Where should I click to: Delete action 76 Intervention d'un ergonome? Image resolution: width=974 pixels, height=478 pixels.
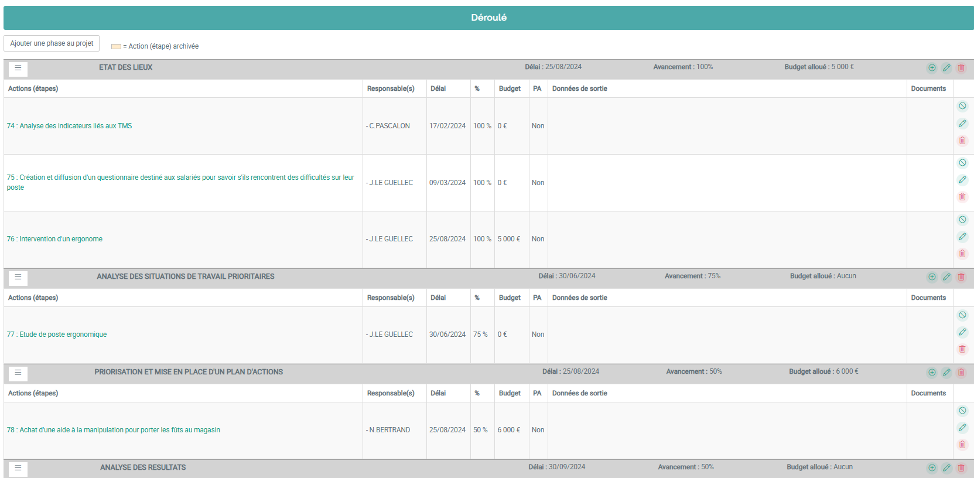[x=962, y=254]
